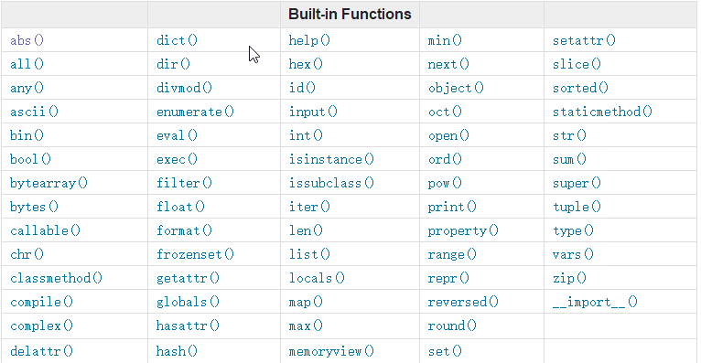The image size is (701, 363).
Task: Go to the __import__() function link
Action: click(x=595, y=303)
